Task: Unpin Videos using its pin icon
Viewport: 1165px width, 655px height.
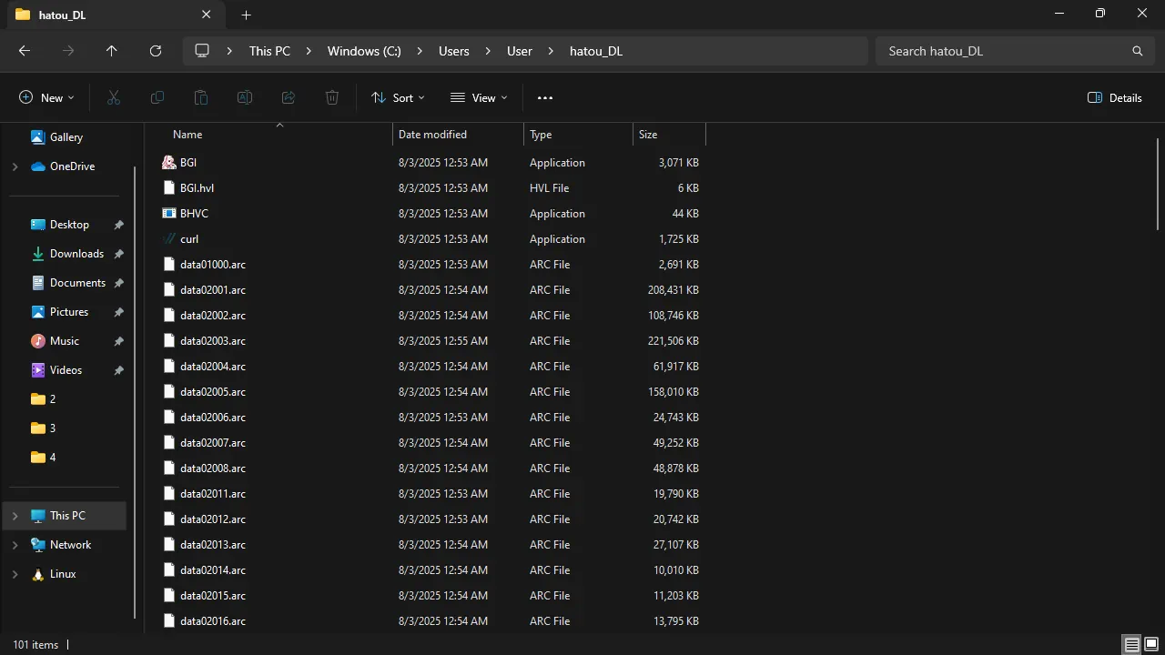Action: click(x=118, y=370)
